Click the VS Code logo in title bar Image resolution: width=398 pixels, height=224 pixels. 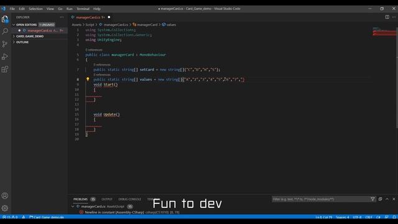tap(3, 9)
